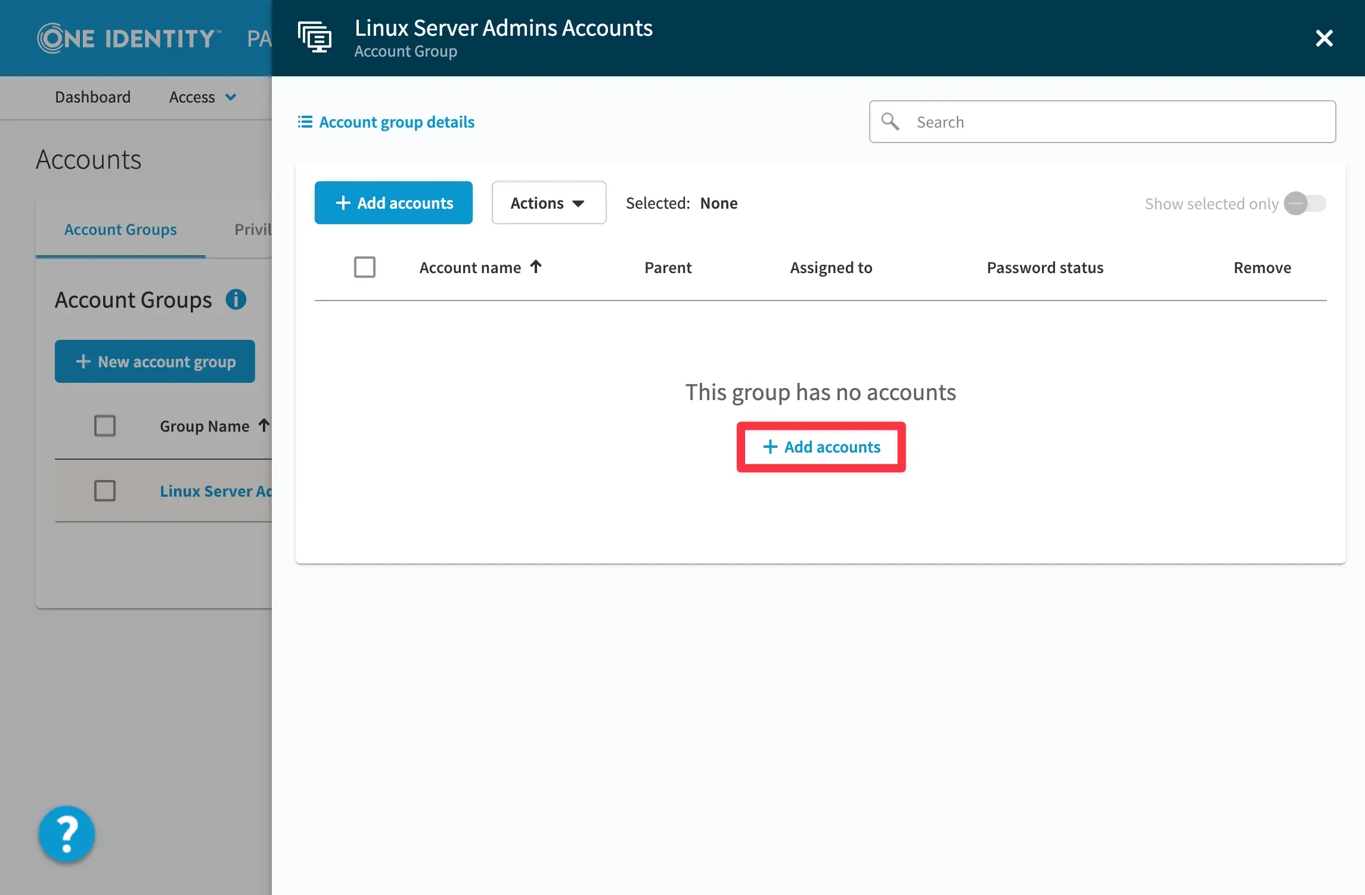Image resolution: width=1365 pixels, height=895 pixels.
Task: Click the One Identity logo
Action: [128, 38]
